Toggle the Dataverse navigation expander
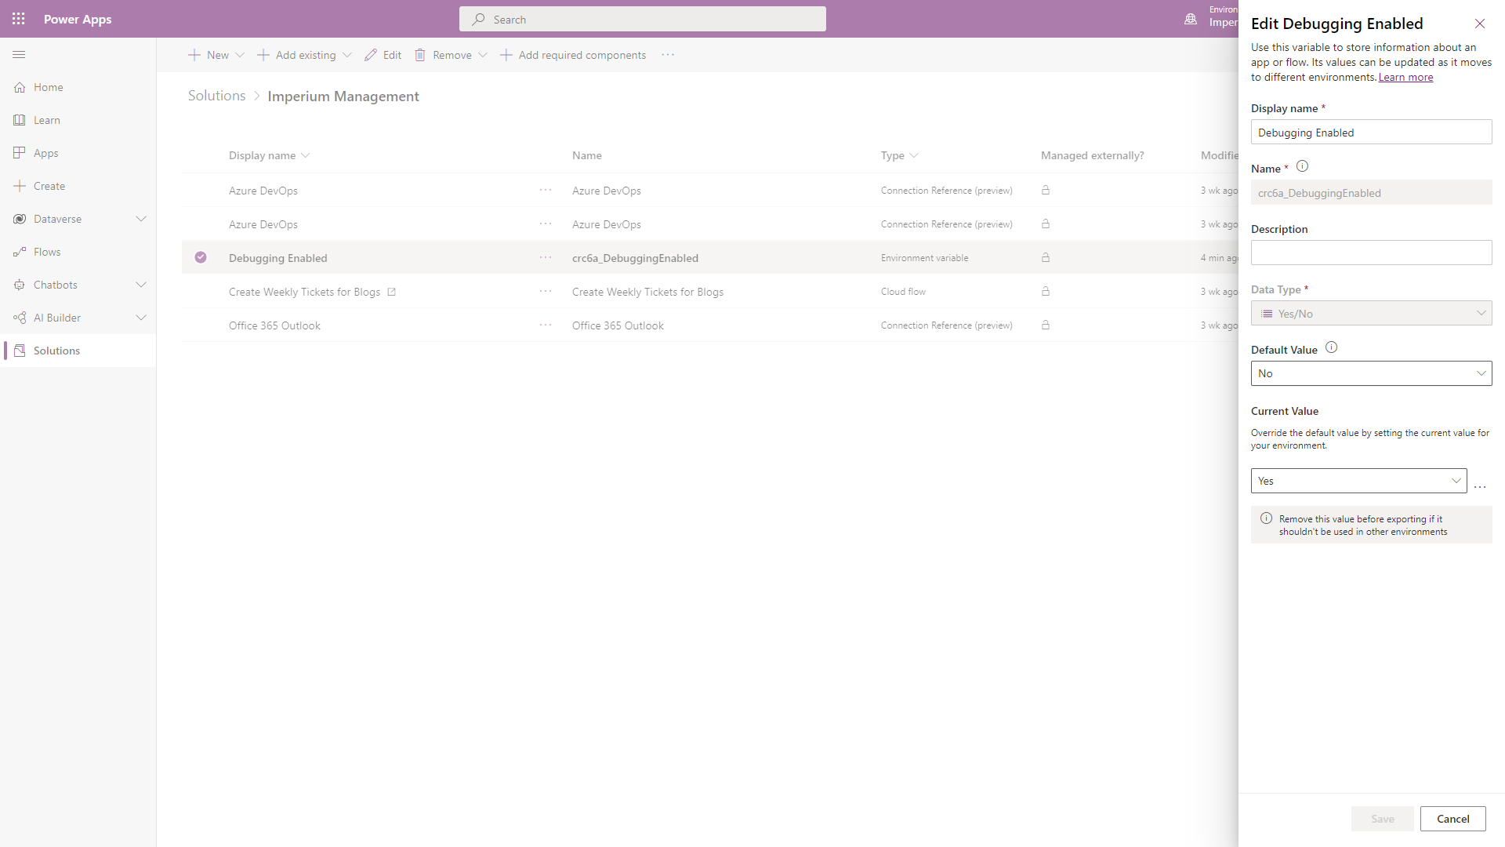Screen dimensions: 1505x847 click(x=142, y=218)
